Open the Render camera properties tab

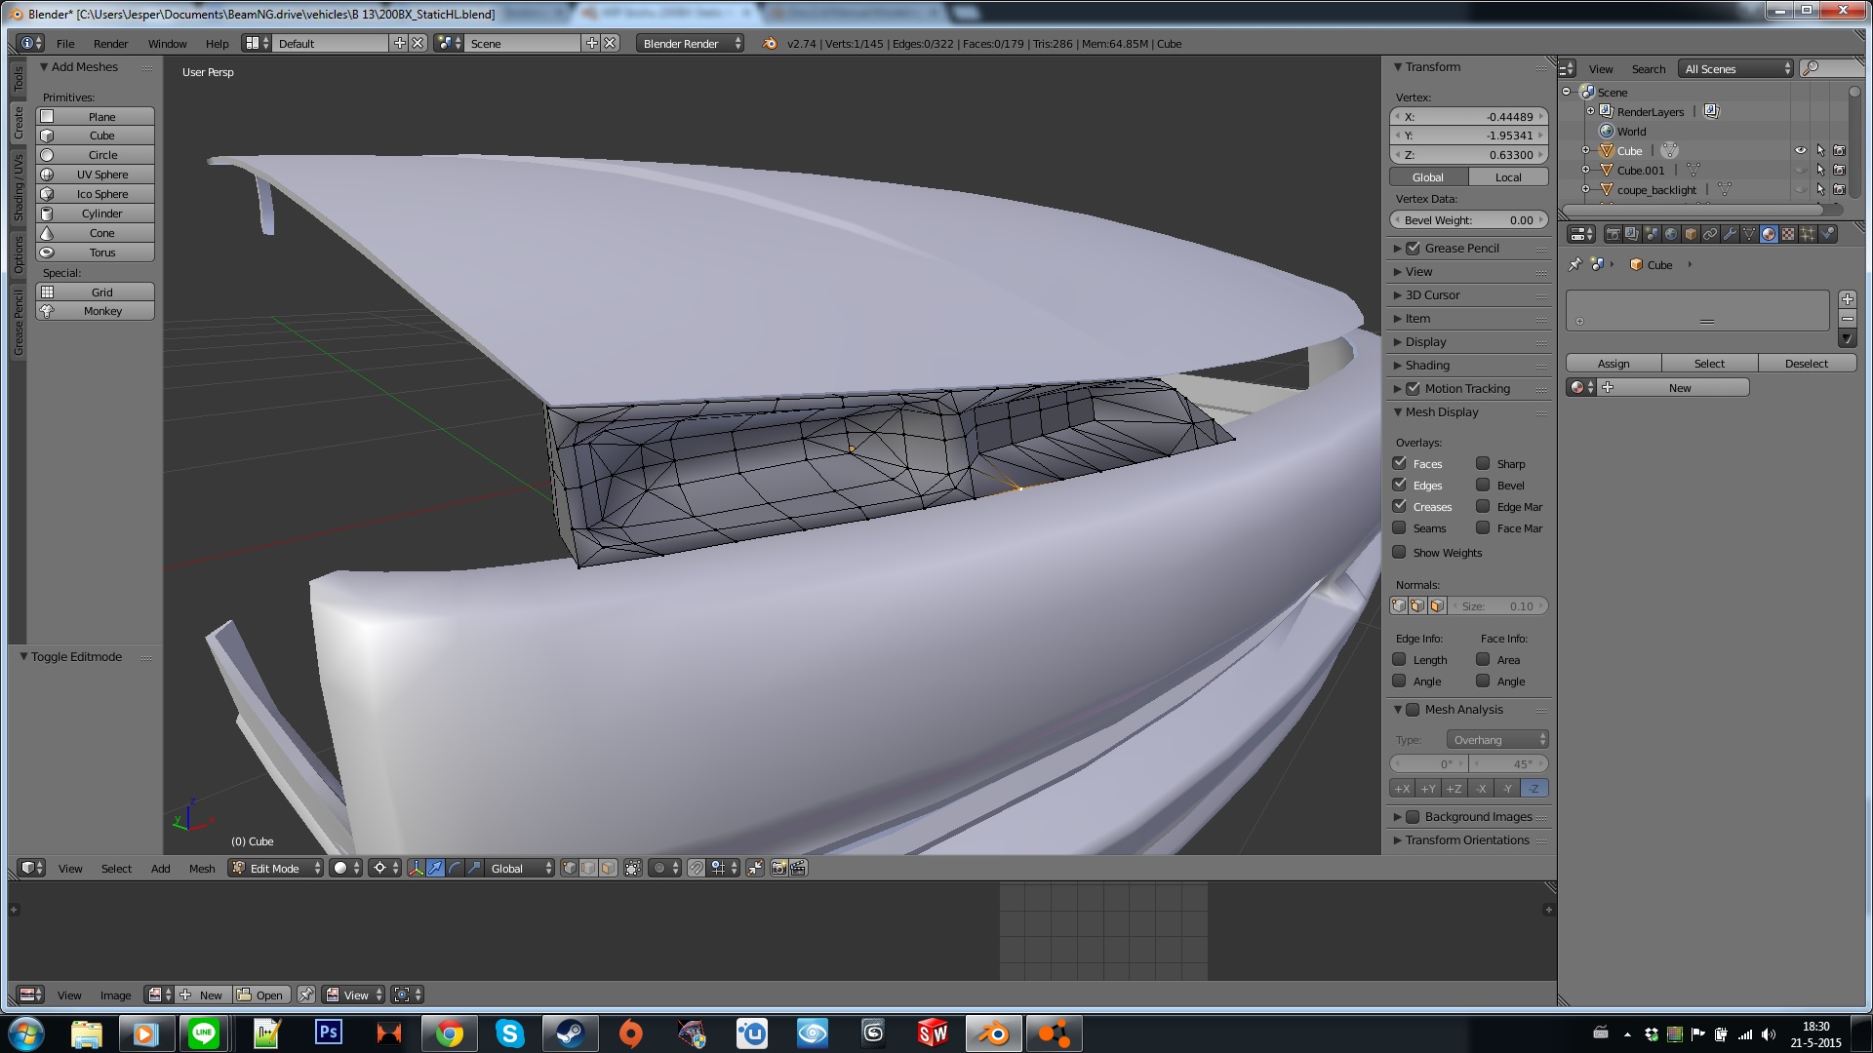pyautogui.click(x=1613, y=234)
